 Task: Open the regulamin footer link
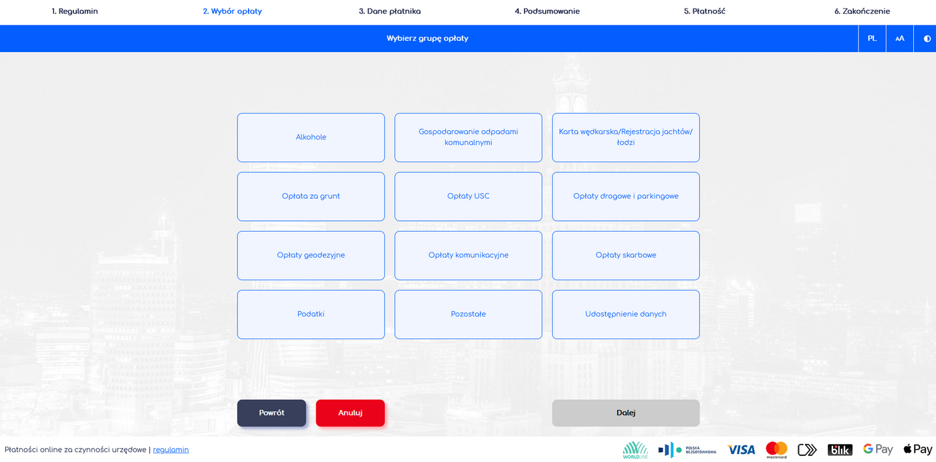pyautogui.click(x=170, y=450)
